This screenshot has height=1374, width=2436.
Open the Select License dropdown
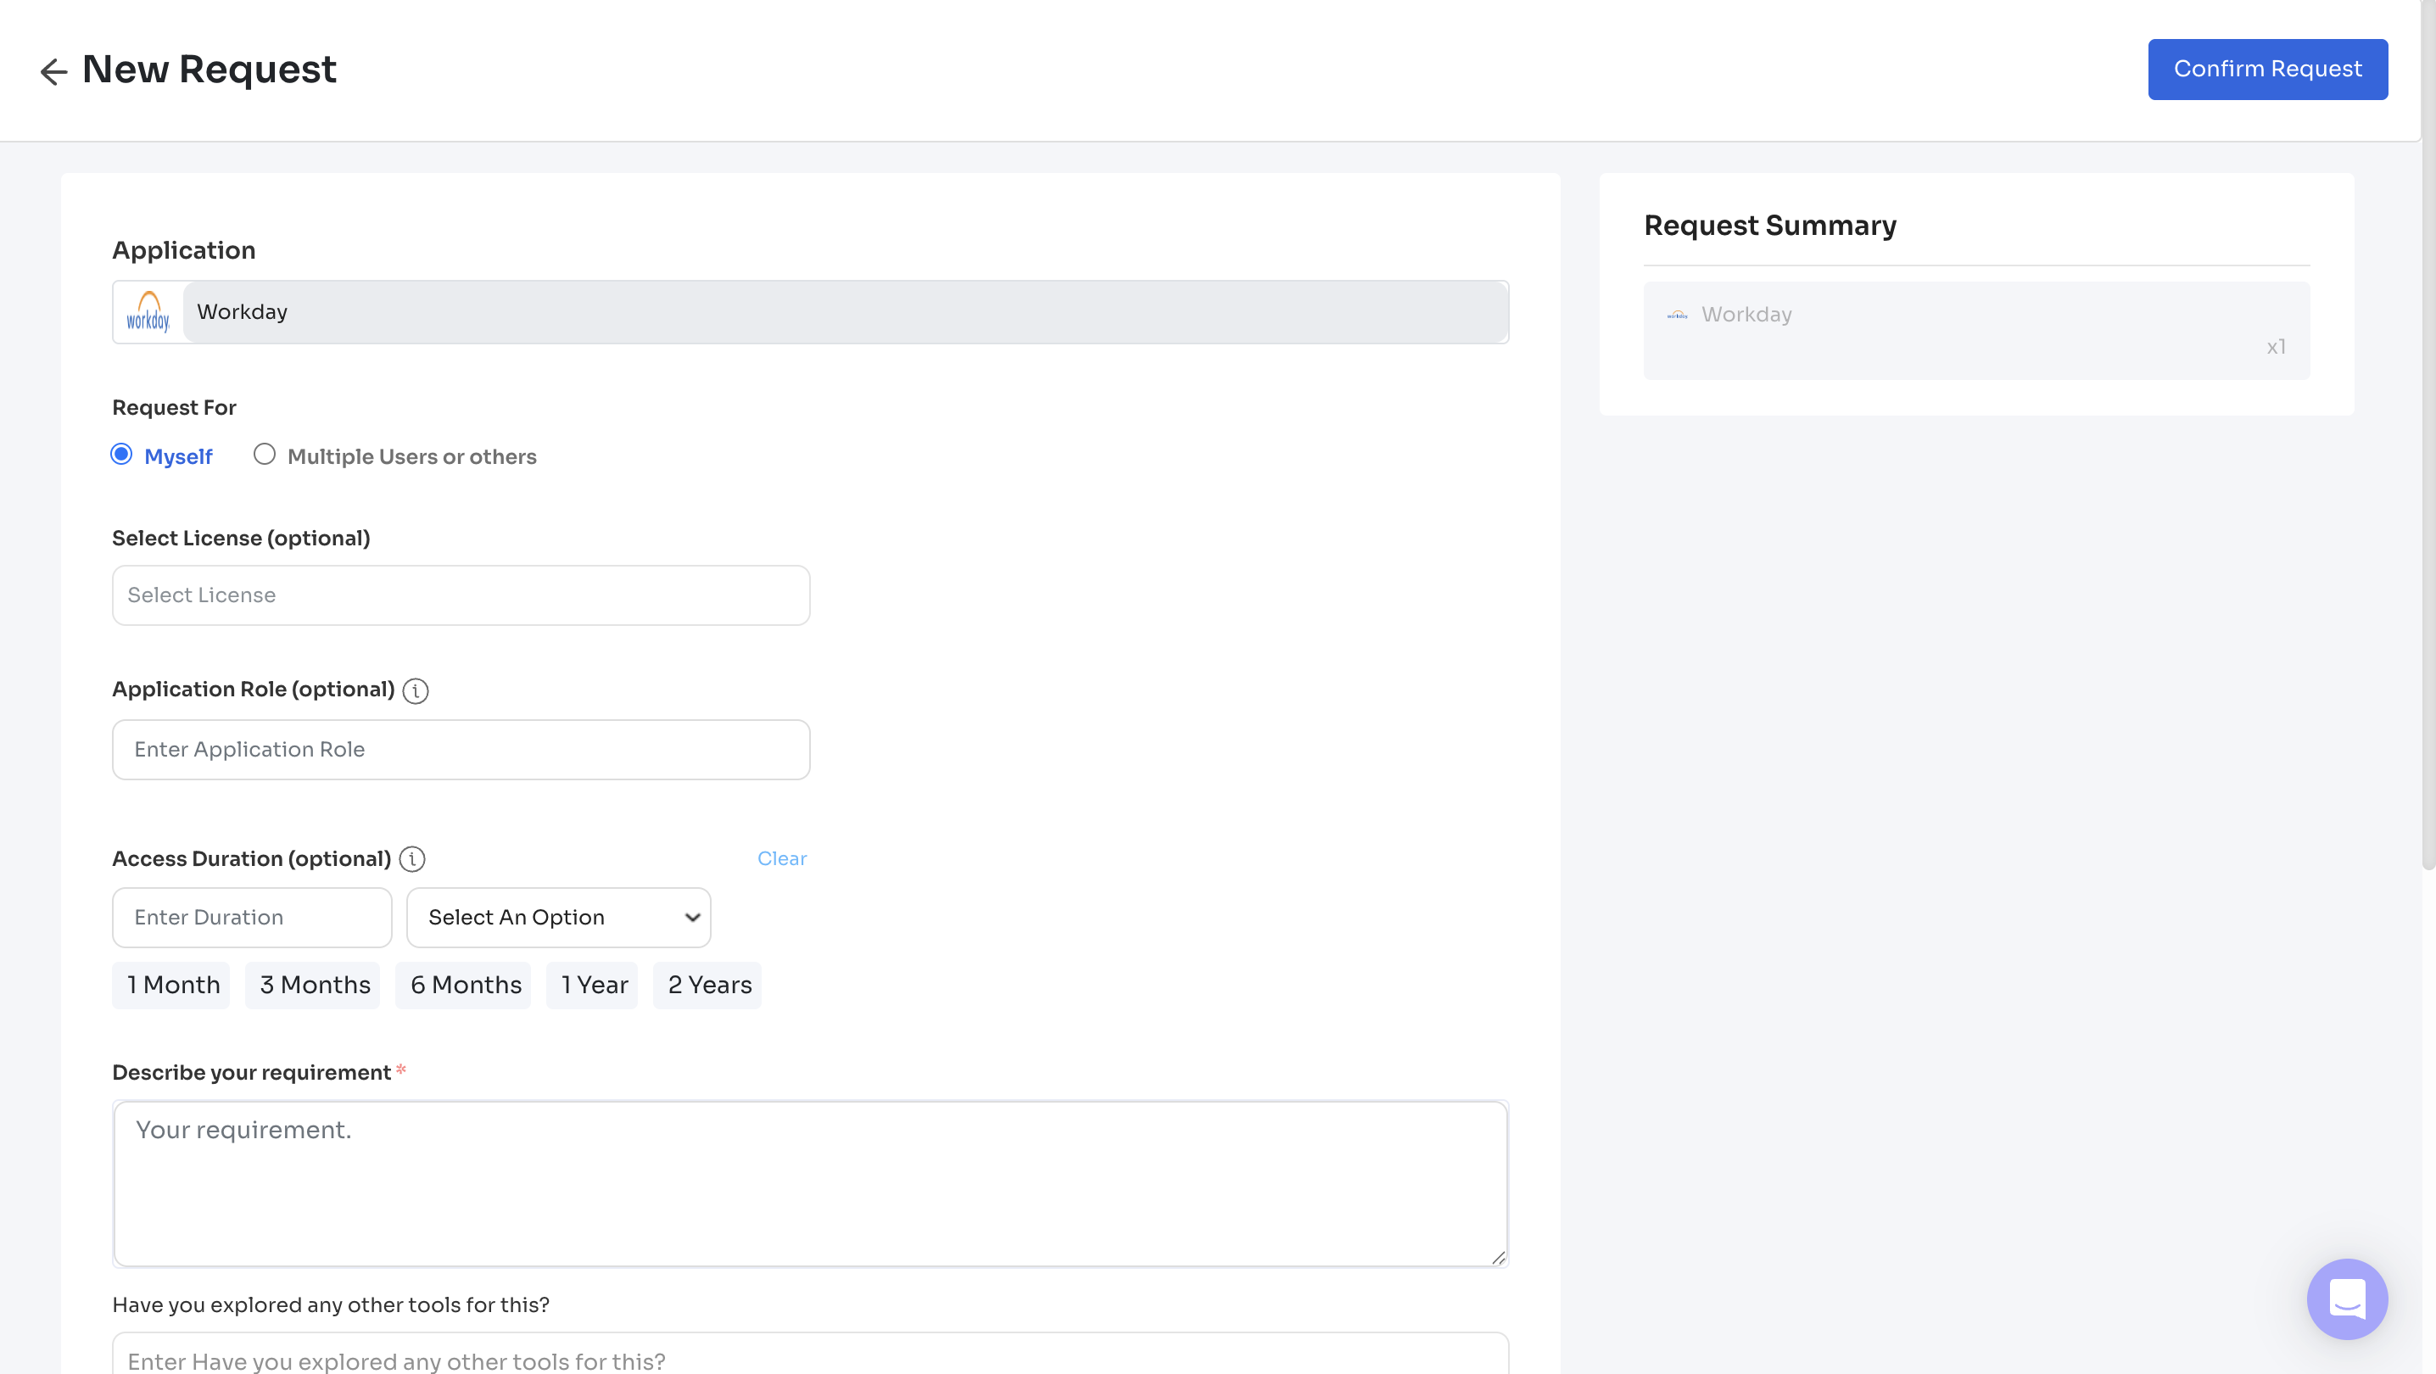coord(461,595)
